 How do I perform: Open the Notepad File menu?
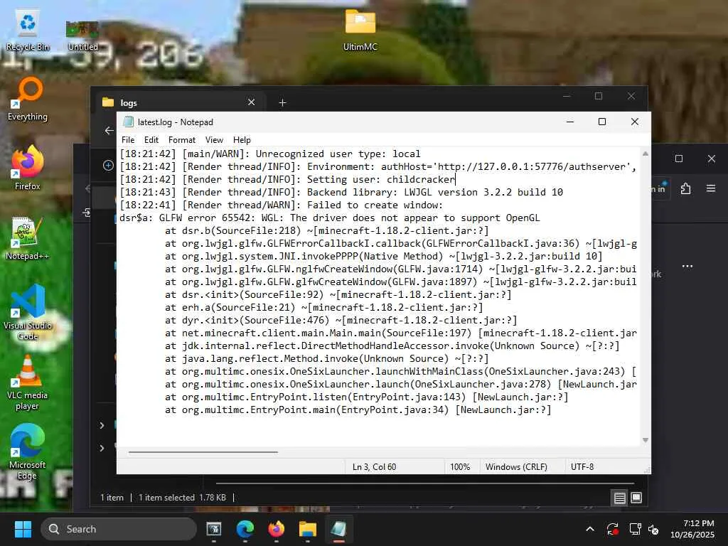128,140
